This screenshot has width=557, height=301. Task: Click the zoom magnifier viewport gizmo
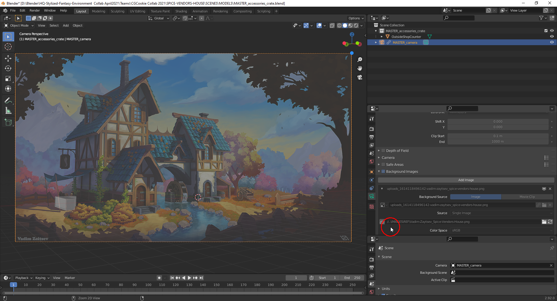(x=360, y=60)
